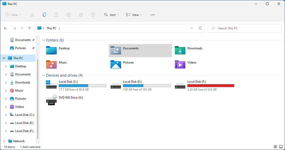Image resolution: width=285 pixels, height=150 pixels.
Task: Select Network in navigation pane
Action: 19,141
